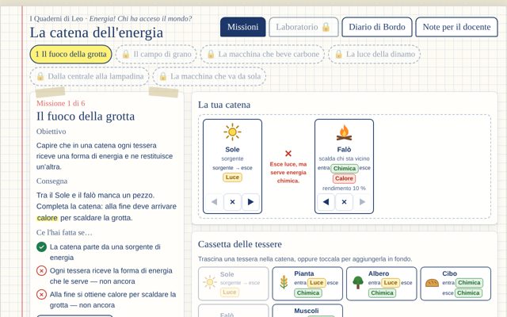
Task: Click lock icon beside La macchina che va da sola
Action: pos(163,76)
